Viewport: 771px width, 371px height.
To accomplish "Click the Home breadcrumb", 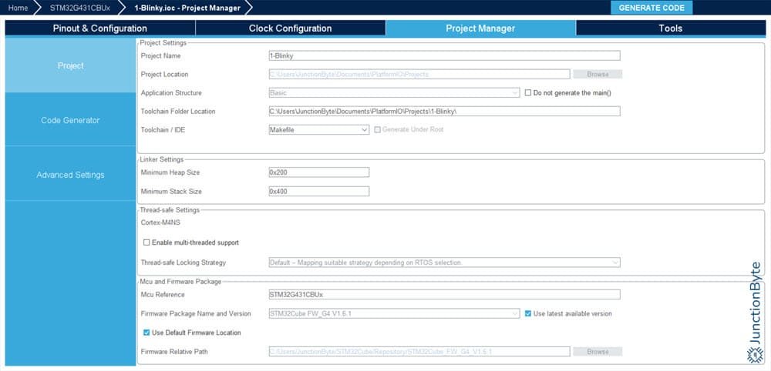I will (18, 8).
